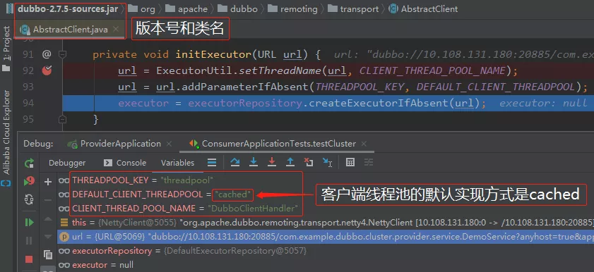Click the move watch down arrow
Image resolution: width=594 pixels, height=272 pixels.
pos(48,237)
